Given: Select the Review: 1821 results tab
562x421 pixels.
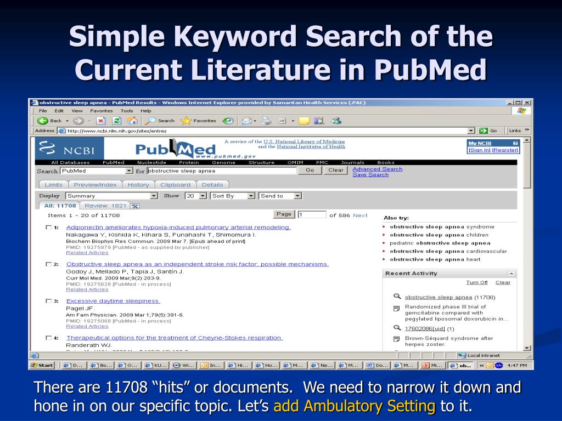Looking at the screenshot, I should pyautogui.click(x=105, y=206).
